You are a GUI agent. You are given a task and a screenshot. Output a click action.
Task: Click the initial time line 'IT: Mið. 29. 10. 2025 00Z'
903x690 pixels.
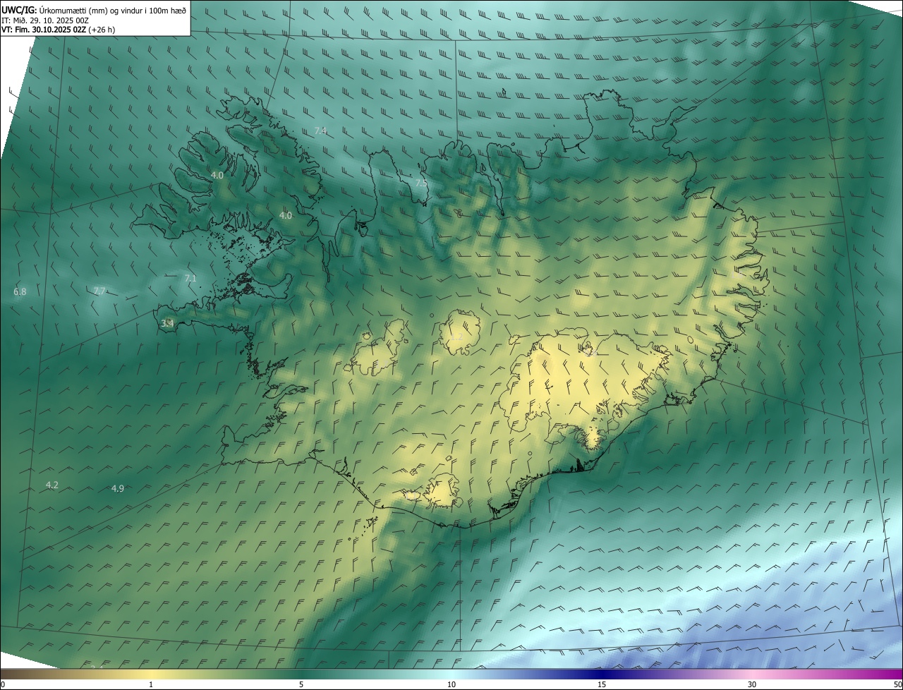44,20
